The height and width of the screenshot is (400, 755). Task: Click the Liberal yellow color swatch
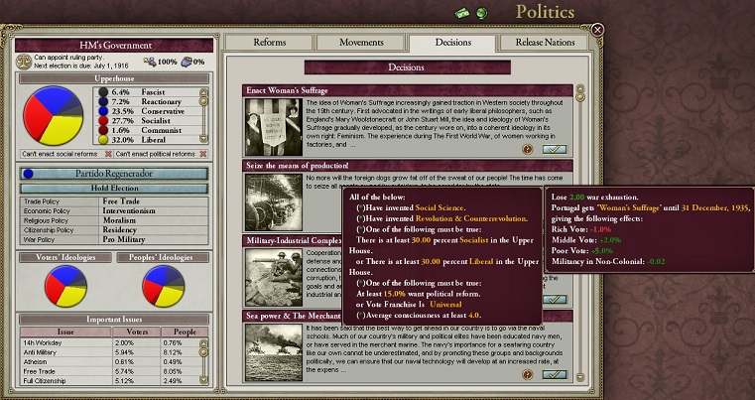(102, 140)
